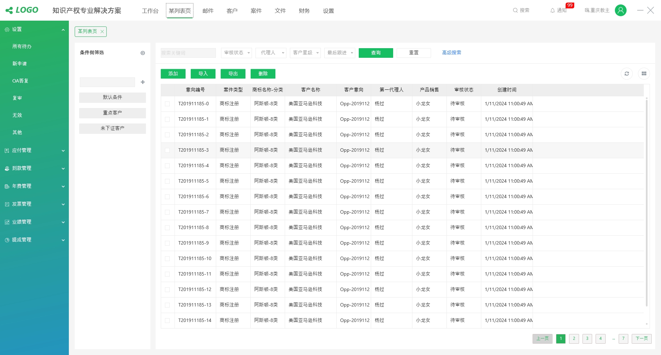This screenshot has height=355, width=661.
Task: Go to page 7
Action: pos(623,338)
